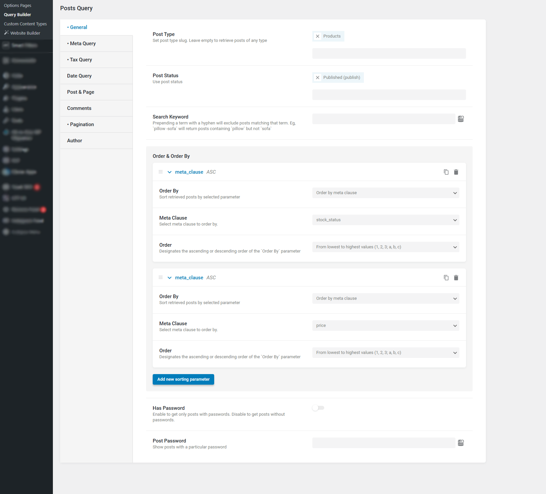546x494 pixels.
Task: Remove the Products post type tag
Action: 318,36
